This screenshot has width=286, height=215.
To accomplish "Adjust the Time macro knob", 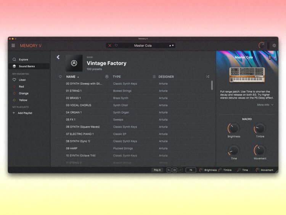I will (x=234, y=150).
